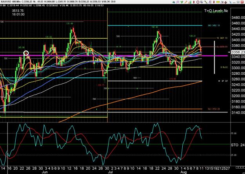The width and height of the screenshot is (245, 174).
Task: Click the thick magenta horizontal level line
Action: pyautogui.click(x=114, y=56)
